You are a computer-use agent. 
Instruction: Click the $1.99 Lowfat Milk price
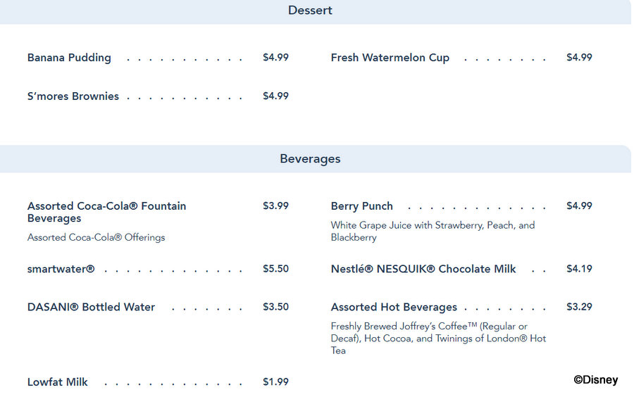coord(275,381)
